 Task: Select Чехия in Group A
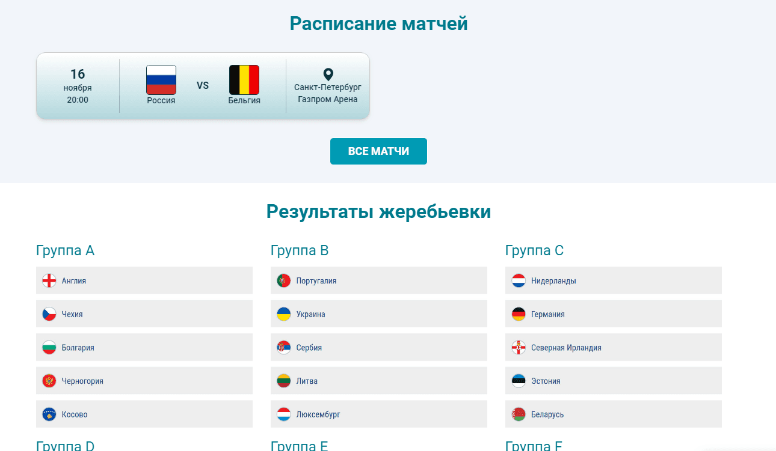click(144, 313)
